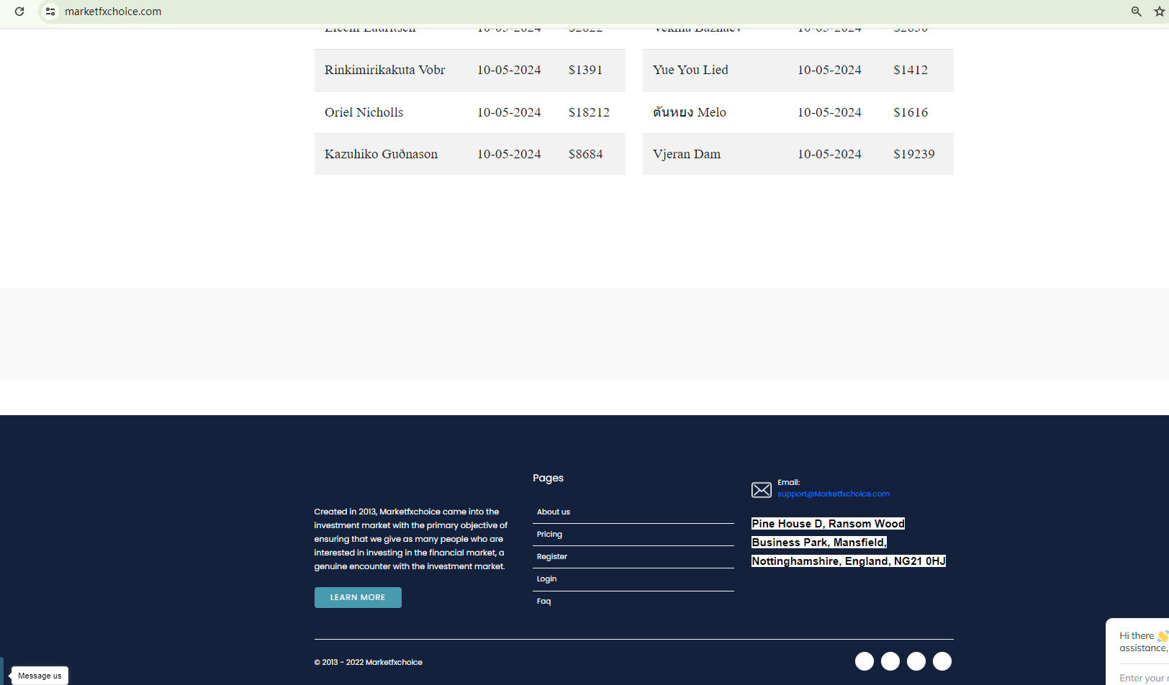Click the support@Marketfxchoice.com email link
Screen dimensions: 1169x685
(833, 494)
